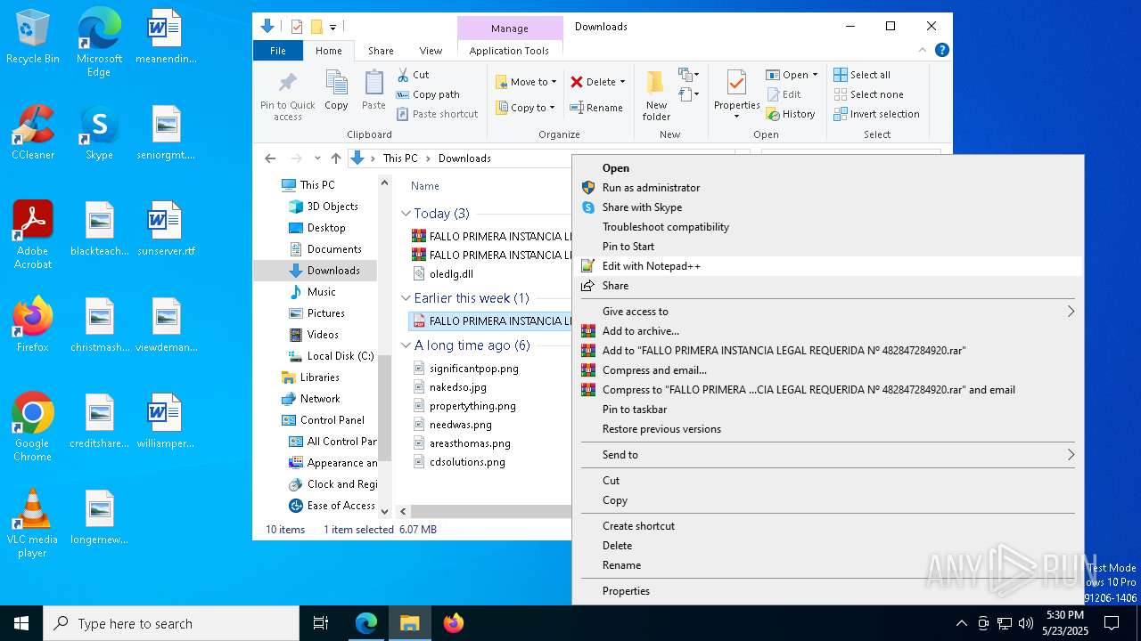Click the taskbar search box

point(171,623)
